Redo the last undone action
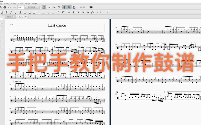The width and height of the screenshot is (201, 125). pyautogui.click(x=14, y=7)
